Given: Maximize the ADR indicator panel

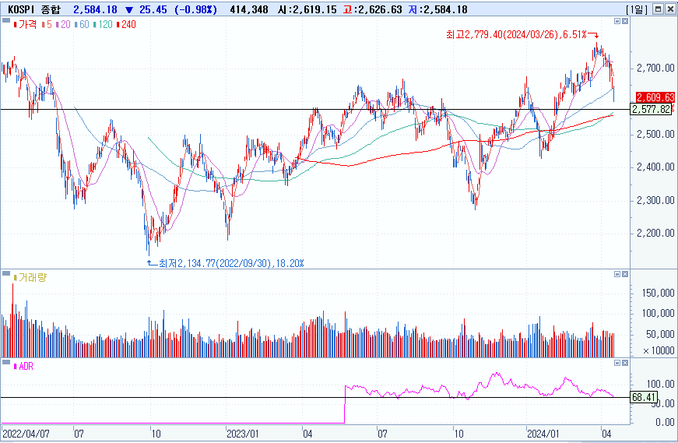Looking at the screenshot, I should click(x=617, y=363).
